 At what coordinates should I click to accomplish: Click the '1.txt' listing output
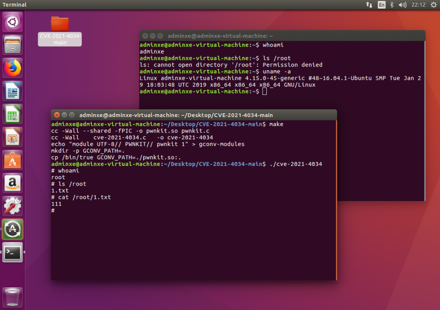click(x=60, y=190)
